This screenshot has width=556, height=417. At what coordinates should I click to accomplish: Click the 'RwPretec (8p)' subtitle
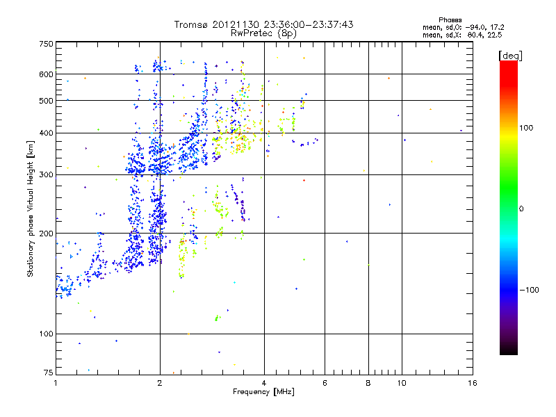click(263, 33)
